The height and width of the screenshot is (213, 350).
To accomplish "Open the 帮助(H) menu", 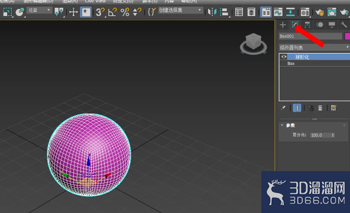I will click(189, 1).
